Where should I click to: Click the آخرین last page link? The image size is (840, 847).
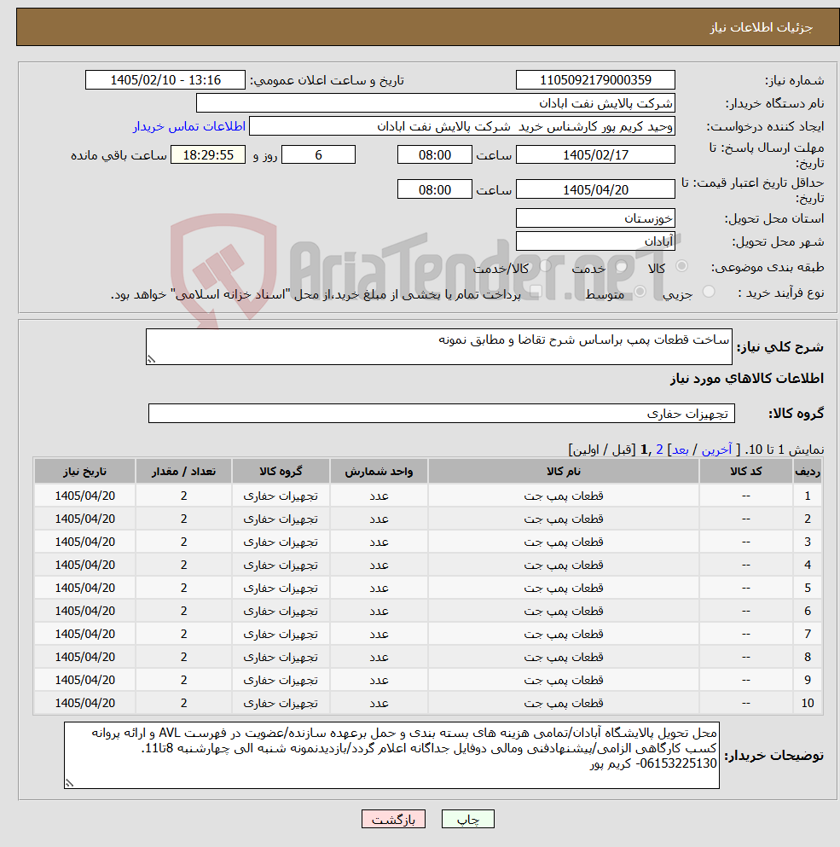click(716, 450)
